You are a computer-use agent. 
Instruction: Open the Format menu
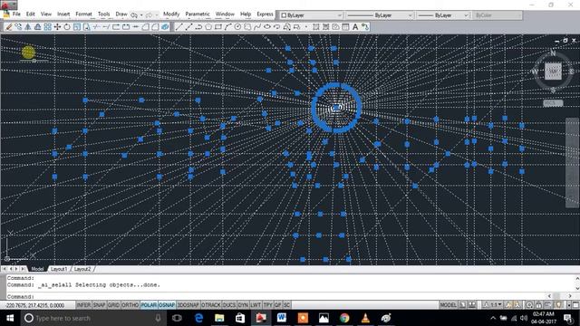[83, 14]
